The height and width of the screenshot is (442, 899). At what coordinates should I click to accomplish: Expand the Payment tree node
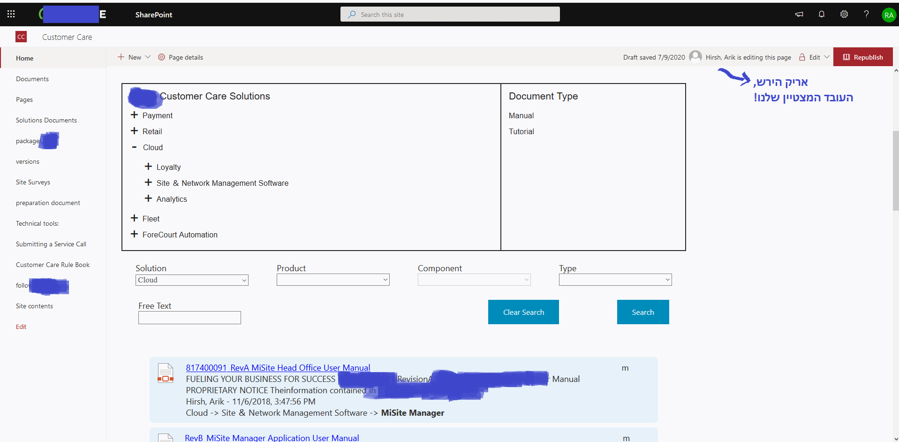(134, 115)
